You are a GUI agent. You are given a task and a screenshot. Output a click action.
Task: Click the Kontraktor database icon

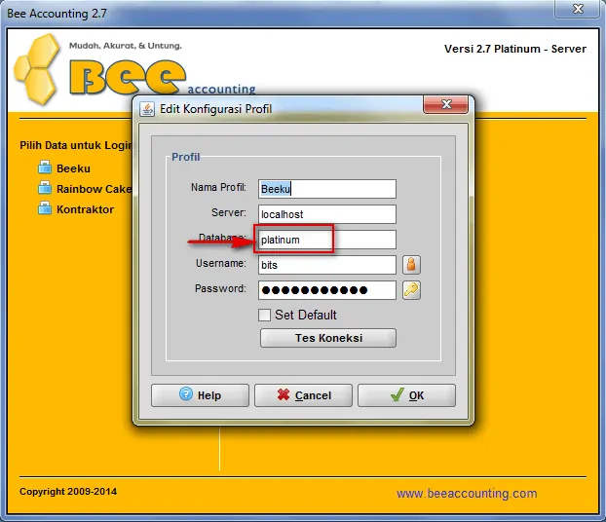[45, 208]
